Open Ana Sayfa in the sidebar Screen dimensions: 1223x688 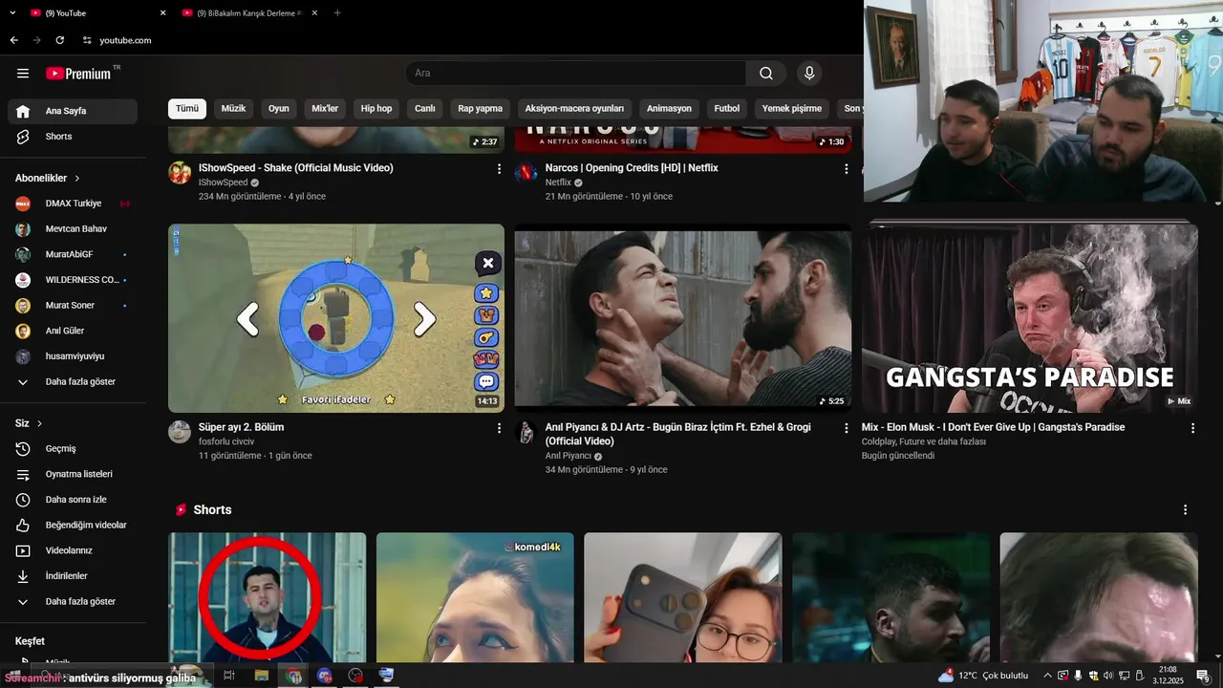click(73, 111)
